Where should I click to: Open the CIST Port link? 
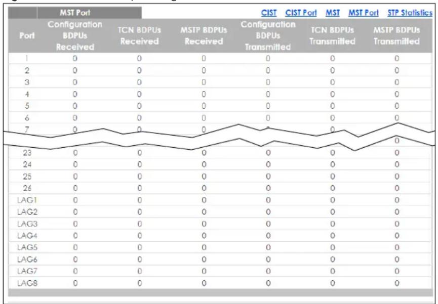click(x=301, y=13)
